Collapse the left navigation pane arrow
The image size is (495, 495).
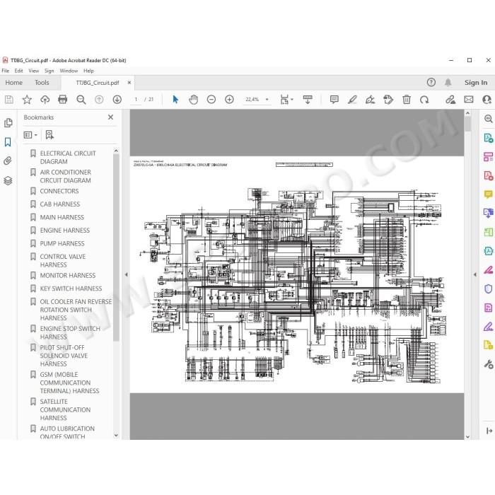click(127, 274)
